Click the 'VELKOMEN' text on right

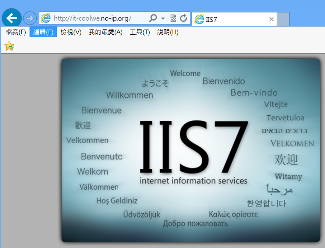click(x=292, y=143)
